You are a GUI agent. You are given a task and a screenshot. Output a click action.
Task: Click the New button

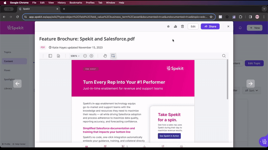click(x=255, y=28)
